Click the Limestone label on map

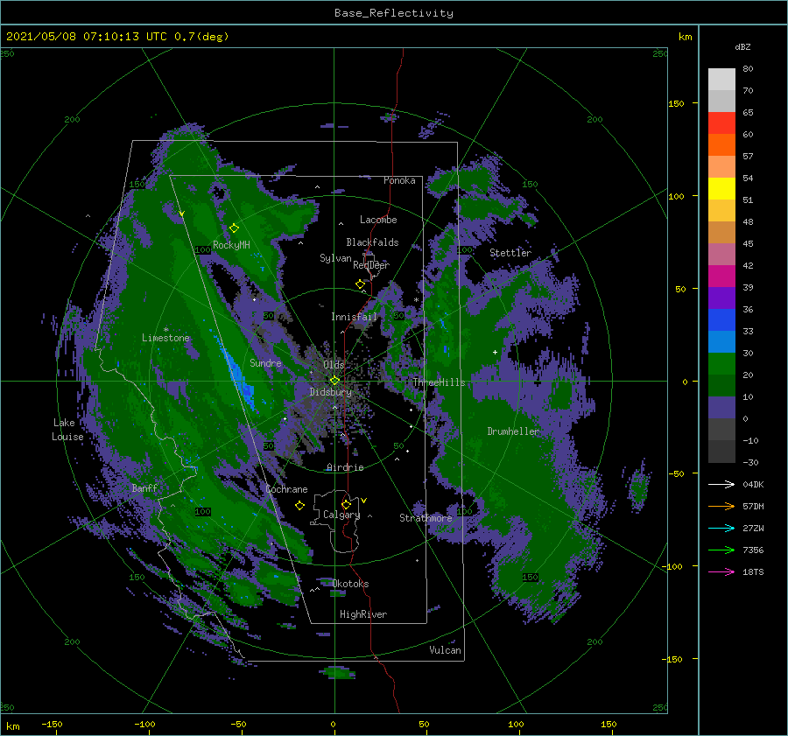click(x=165, y=338)
